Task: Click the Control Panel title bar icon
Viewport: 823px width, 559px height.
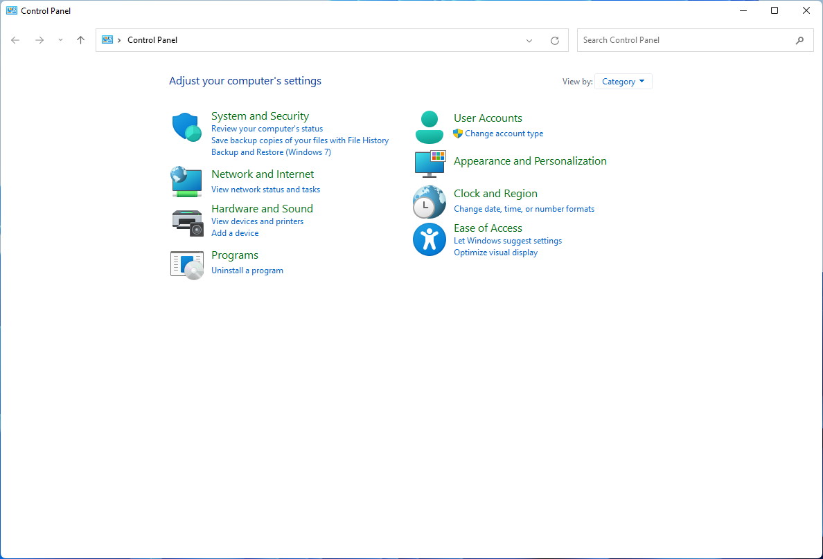Action: [12, 10]
